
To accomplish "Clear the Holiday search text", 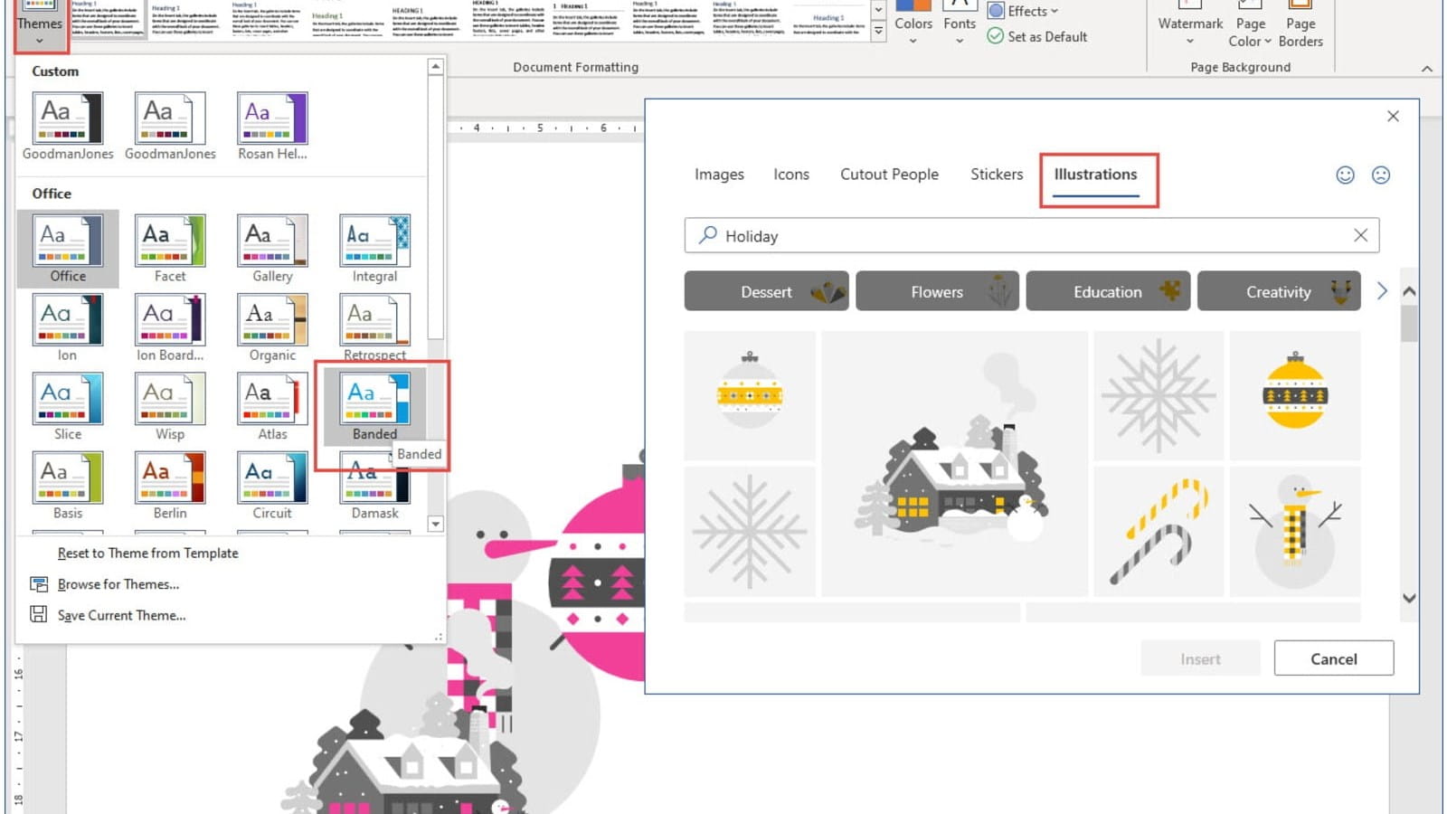I will [1360, 235].
